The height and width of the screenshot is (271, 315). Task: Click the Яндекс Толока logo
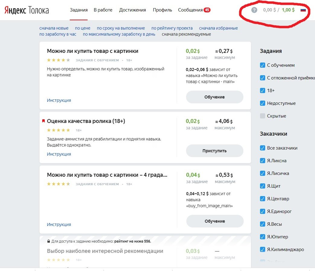tap(27, 10)
